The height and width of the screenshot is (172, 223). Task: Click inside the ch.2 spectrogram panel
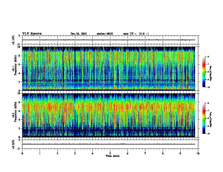108,115
